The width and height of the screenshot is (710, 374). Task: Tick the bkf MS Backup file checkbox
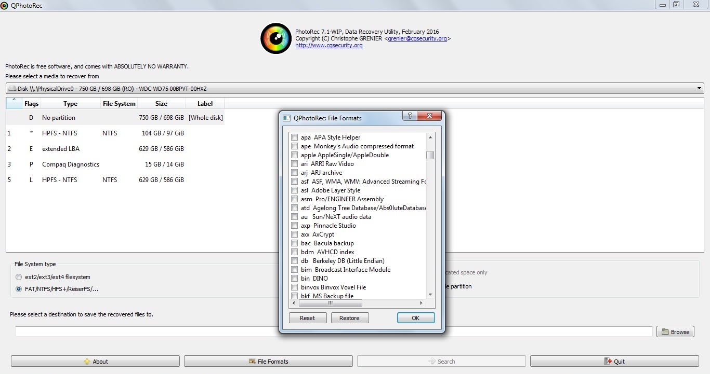coord(294,296)
